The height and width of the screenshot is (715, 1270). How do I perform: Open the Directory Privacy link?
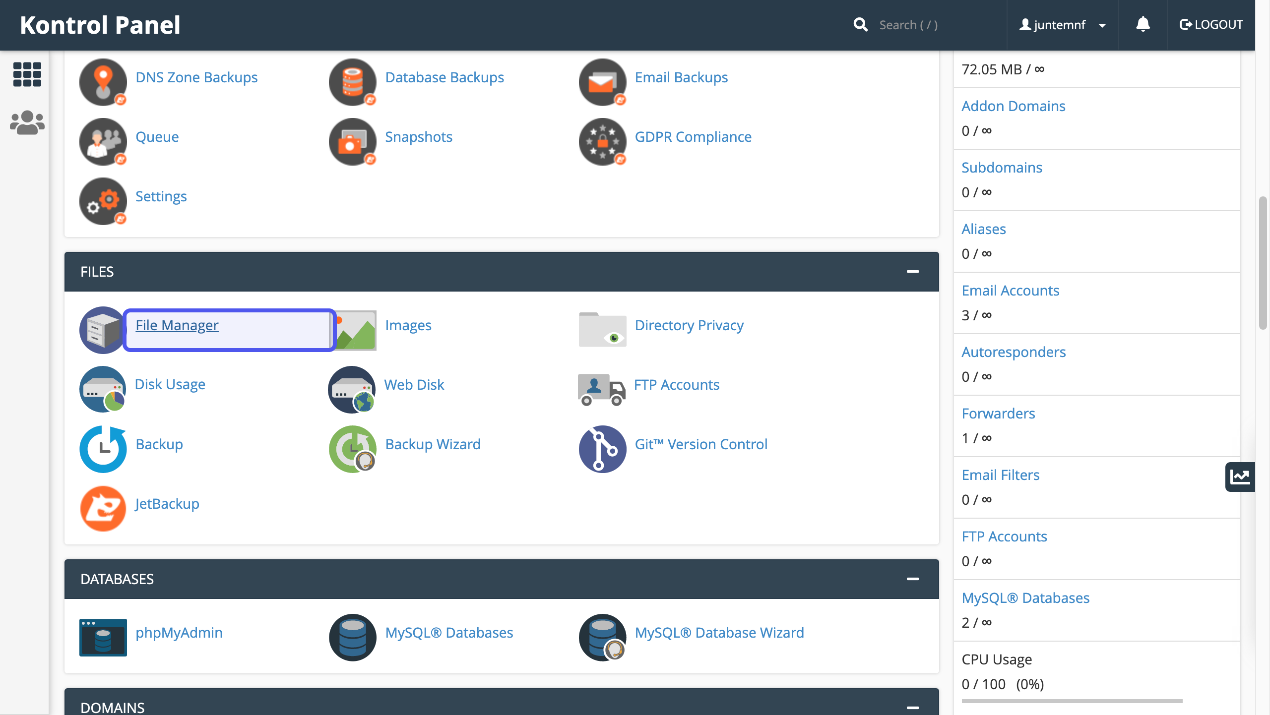pos(689,325)
